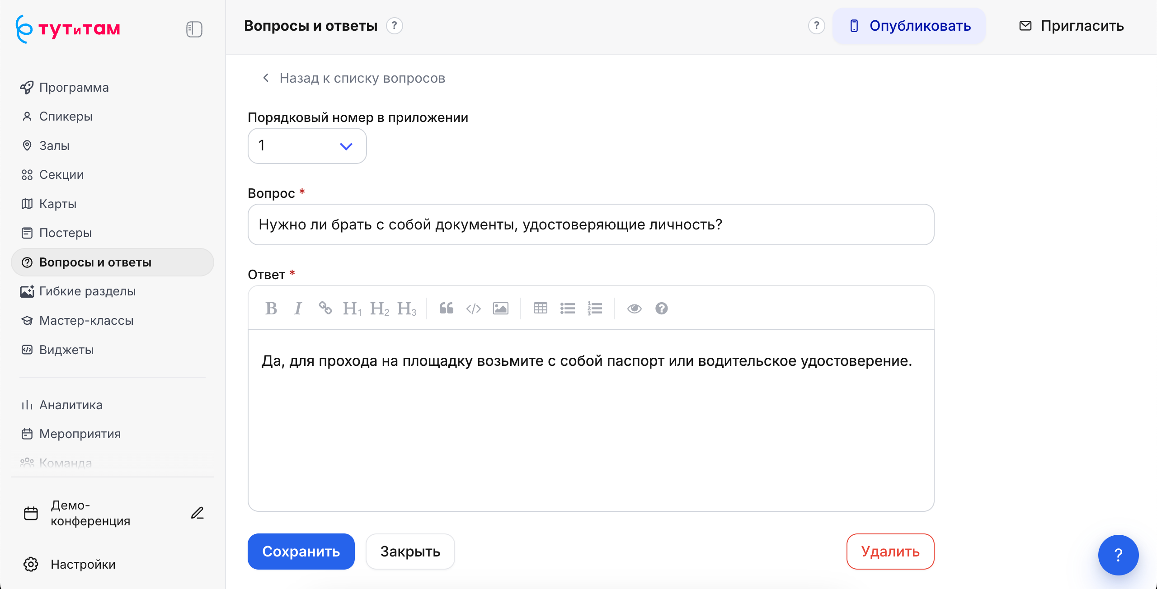The image size is (1157, 589).
Task: Select Вопросы и ответы in the sidebar
Action: pos(113,262)
